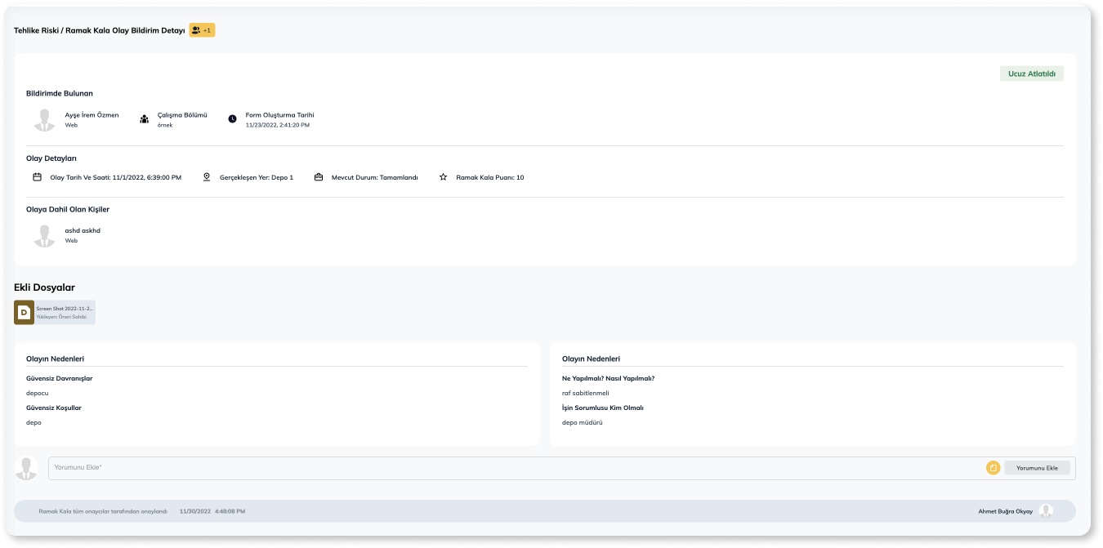Click the group icon beside Çalışma Bölümü

pos(145,119)
